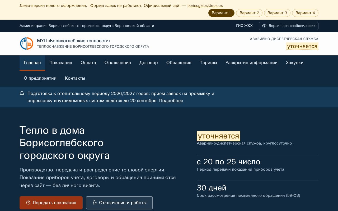
Task: Go to Обращения section
Action: [x=179, y=63]
